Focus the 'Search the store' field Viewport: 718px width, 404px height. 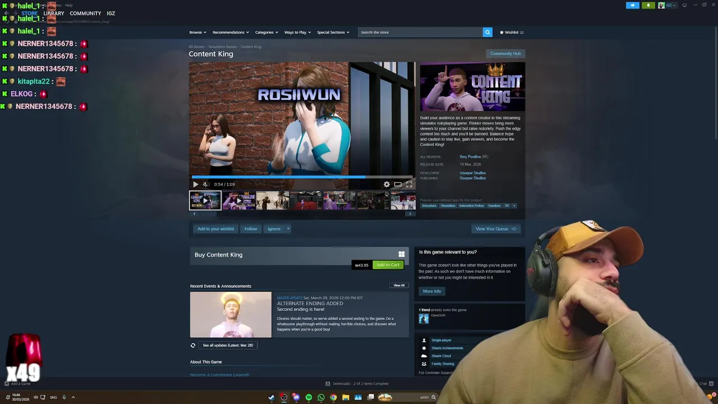point(421,32)
